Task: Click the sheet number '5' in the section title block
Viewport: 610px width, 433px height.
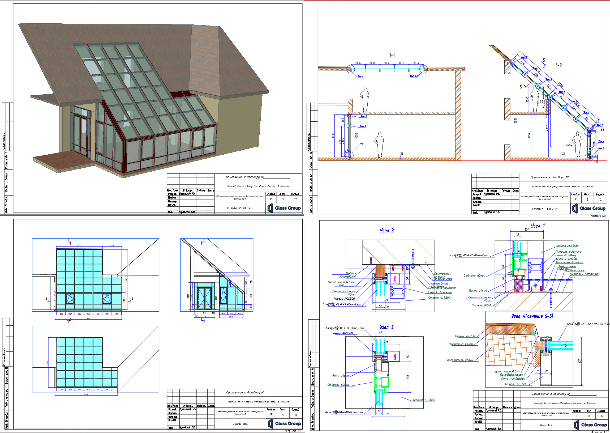Action: pyautogui.click(x=587, y=199)
